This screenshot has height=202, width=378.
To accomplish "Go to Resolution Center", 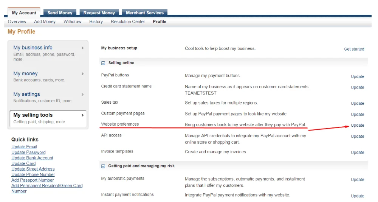I will tap(128, 22).
